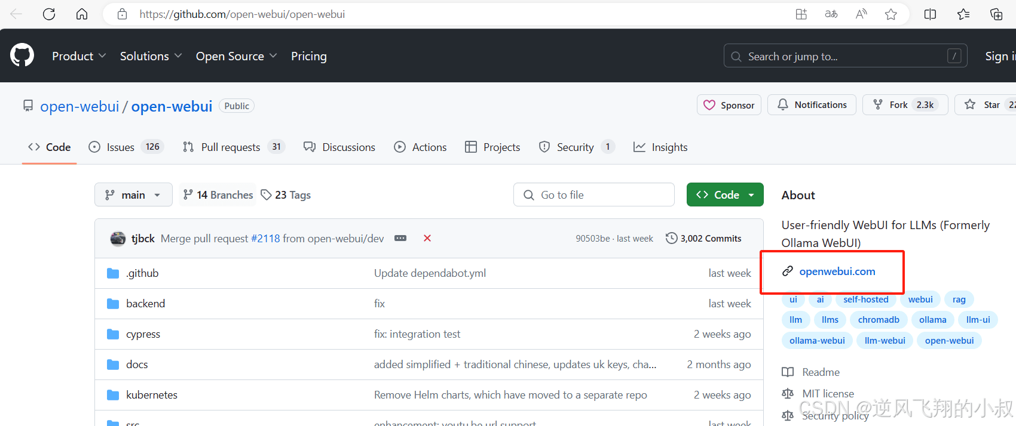Click the cypress folder icon
1016x426 pixels.
coord(113,334)
